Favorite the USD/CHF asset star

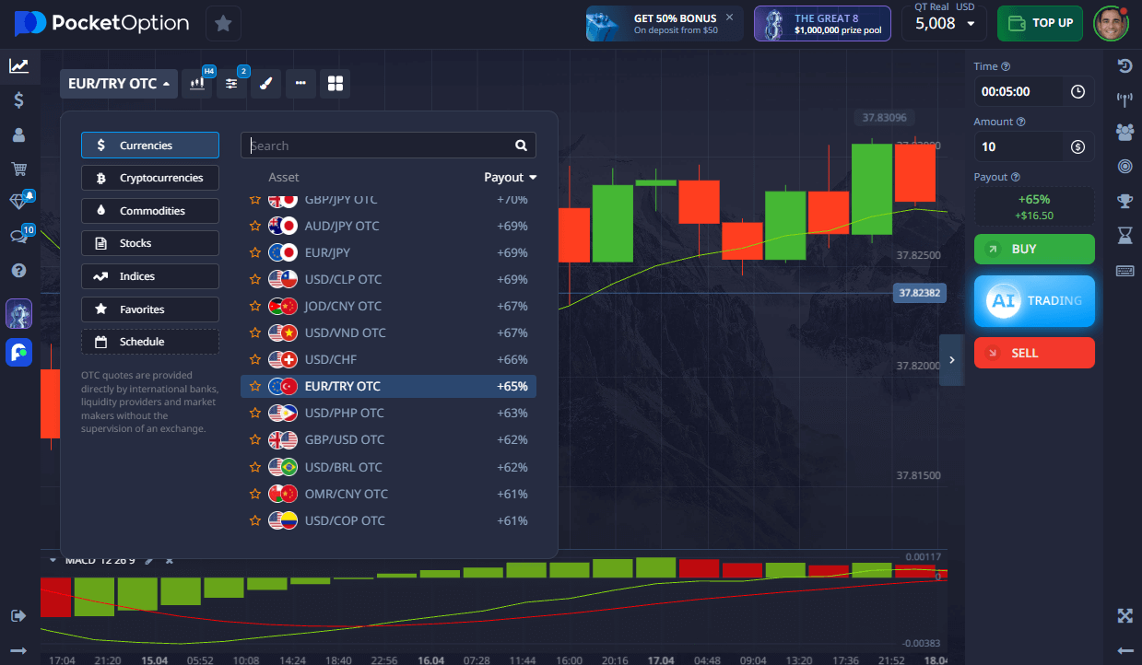tap(255, 359)
